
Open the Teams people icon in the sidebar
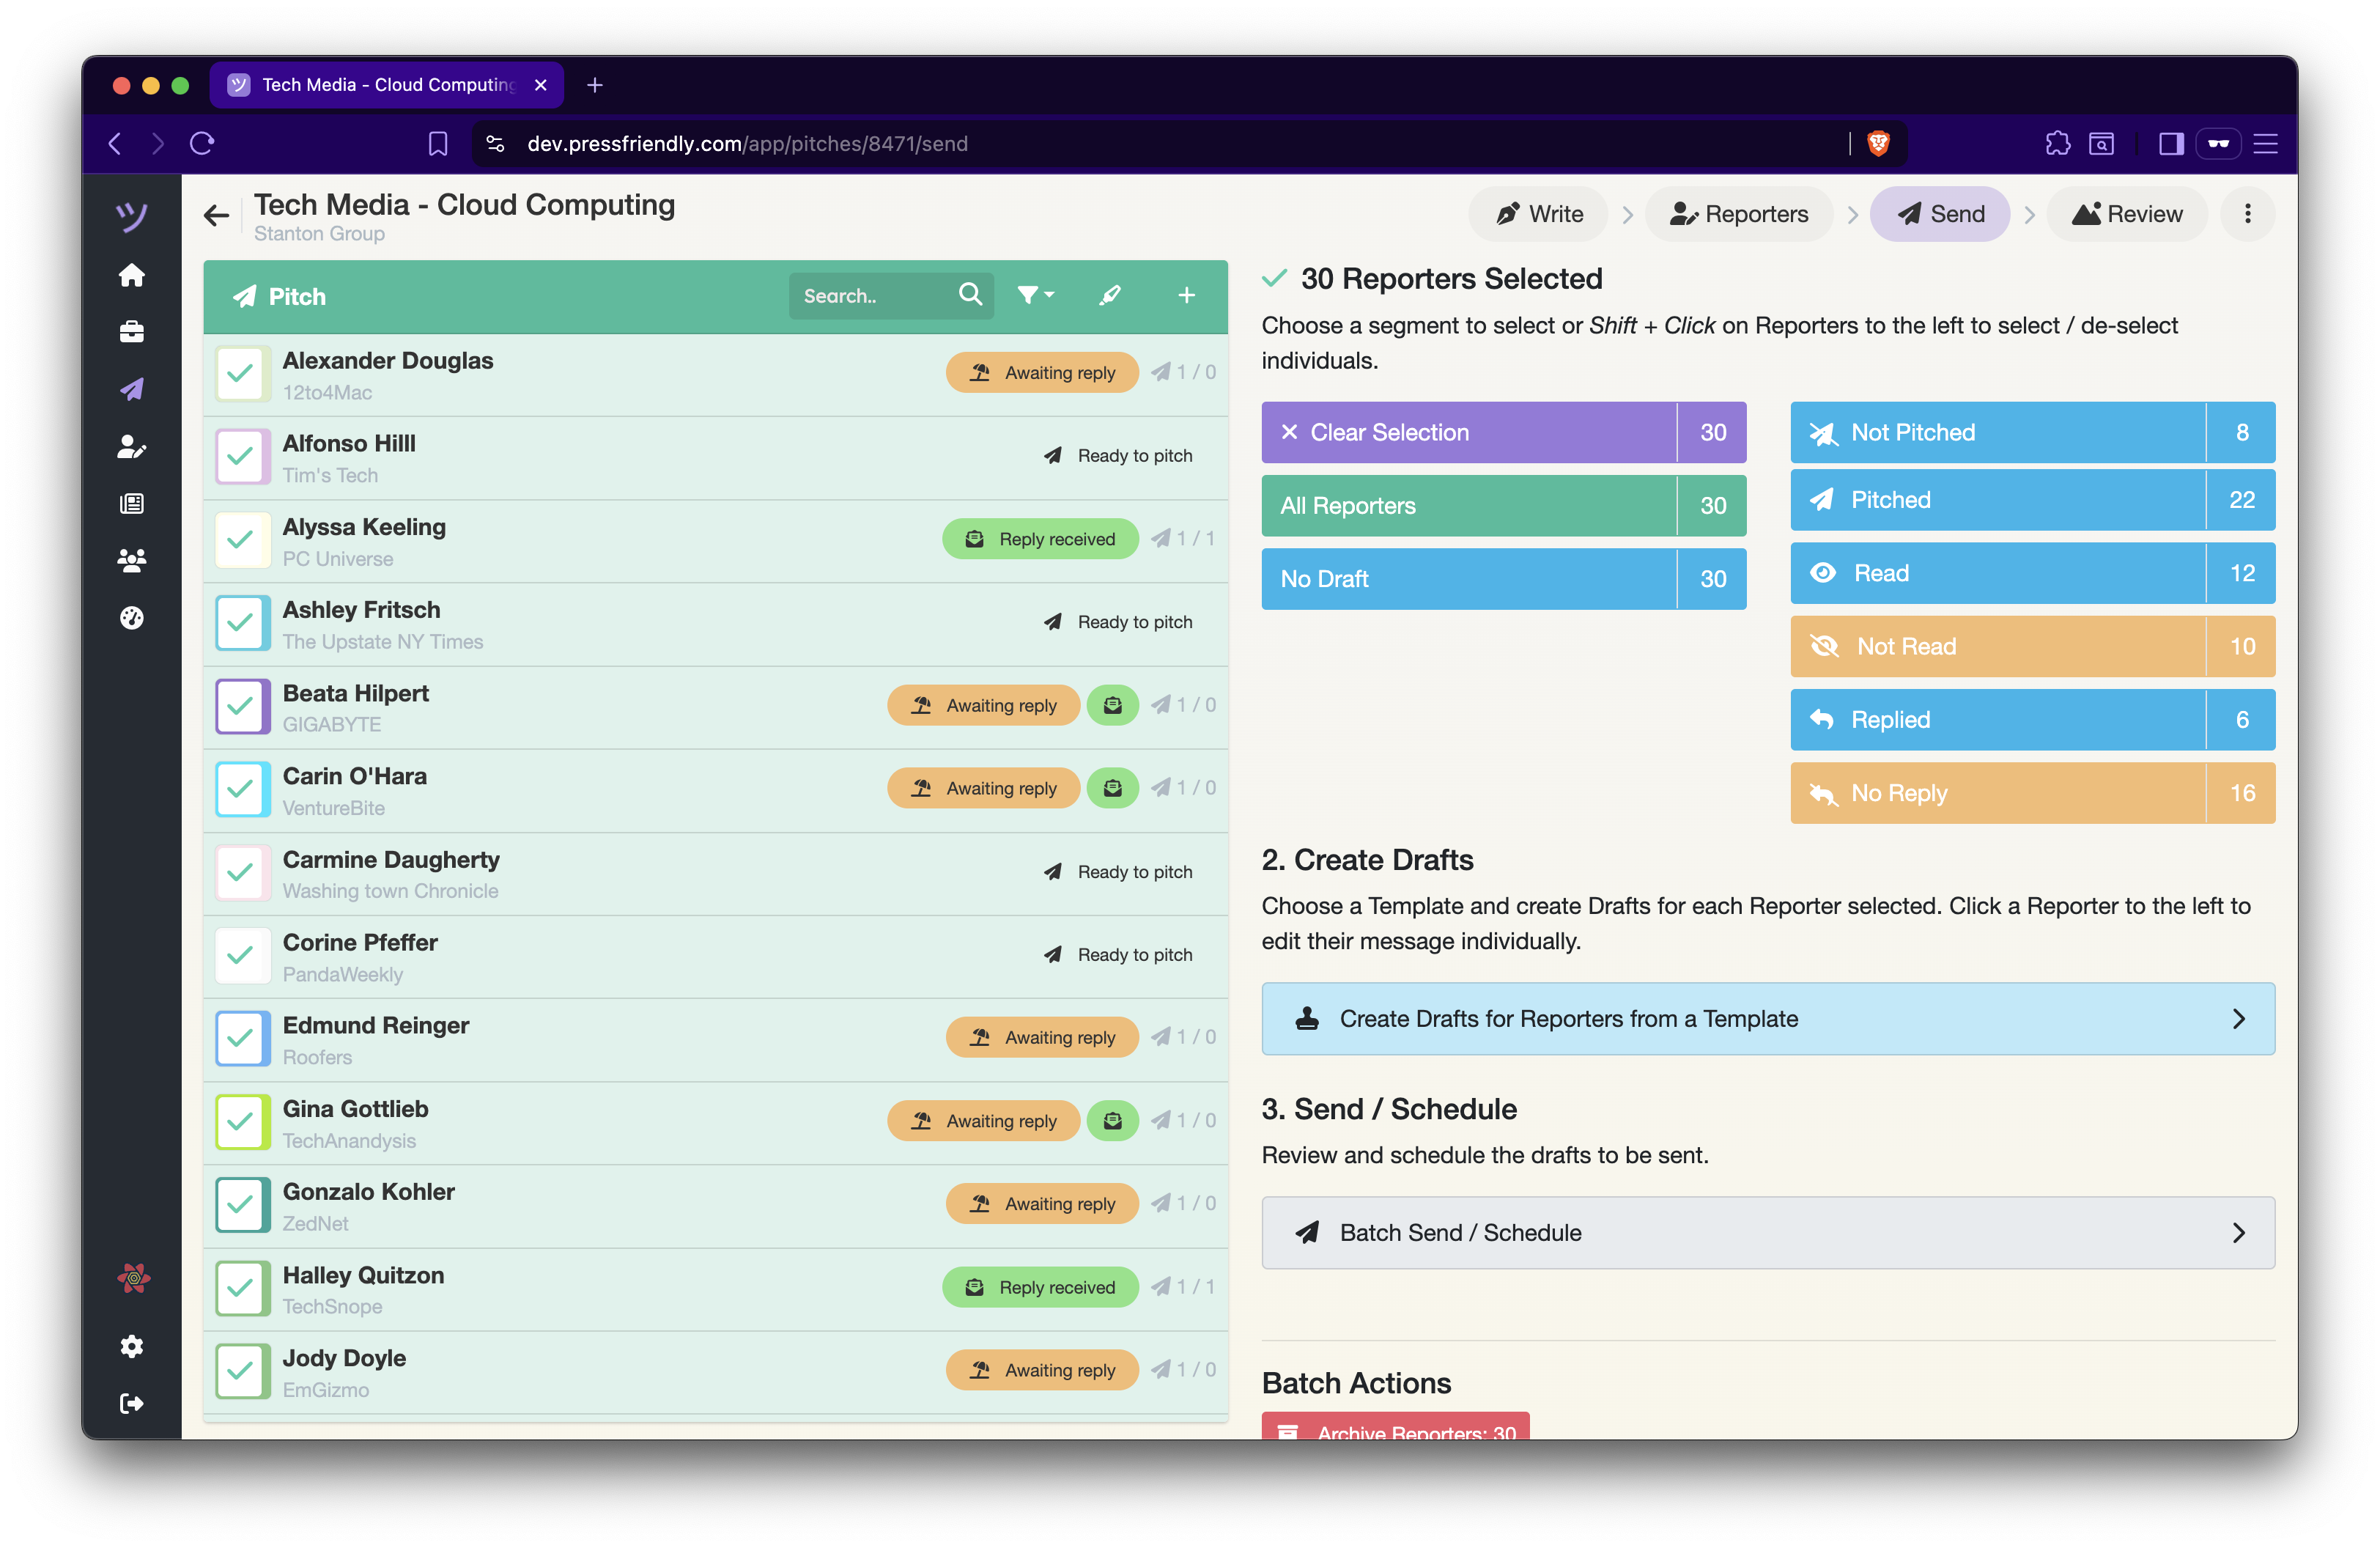131,560
